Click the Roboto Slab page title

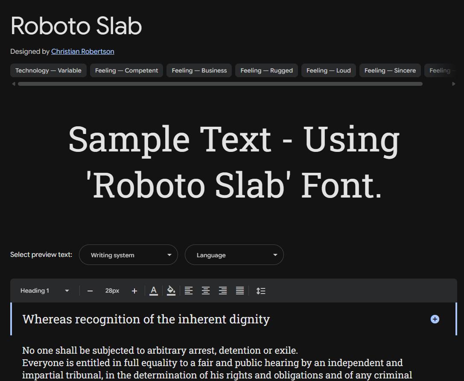(76, 26)
